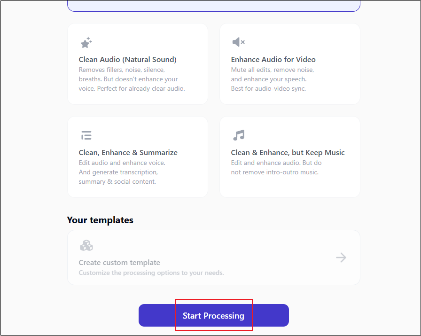Click the sparkle icon on Clean Audio card
The height and width of the screenshot is (336, 421).
[x=86, y=42]
